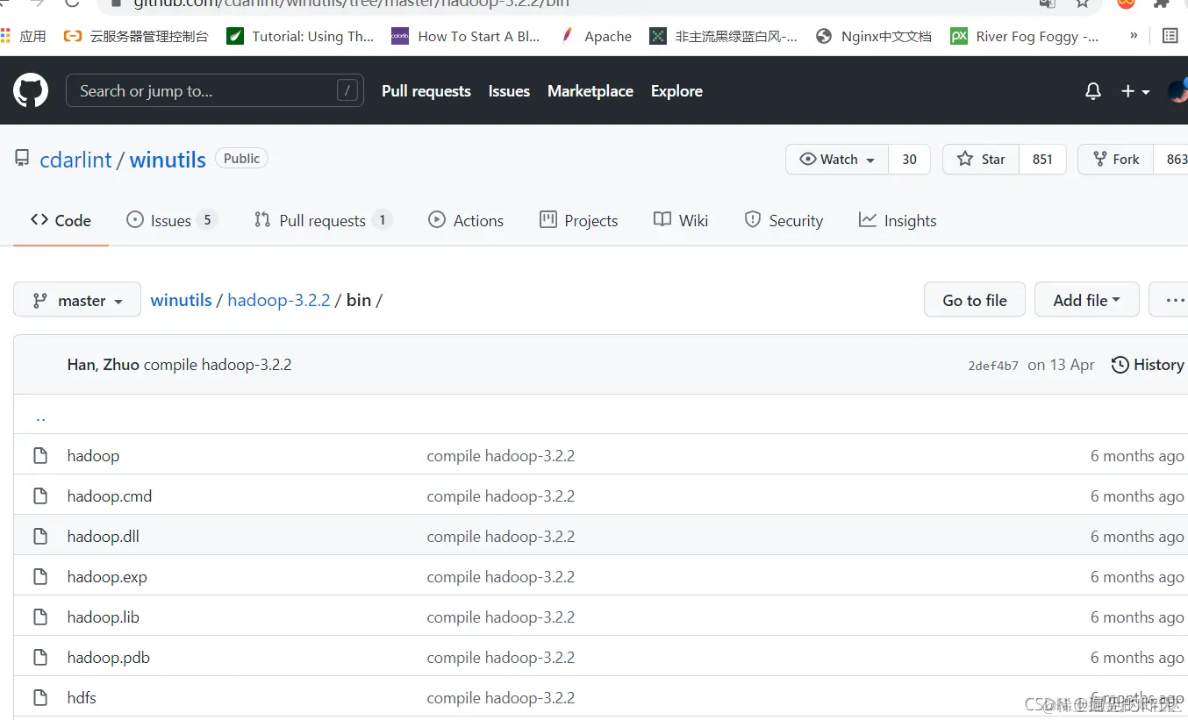
Task: Open the 30 watchers count
Action: coord(909,159)
